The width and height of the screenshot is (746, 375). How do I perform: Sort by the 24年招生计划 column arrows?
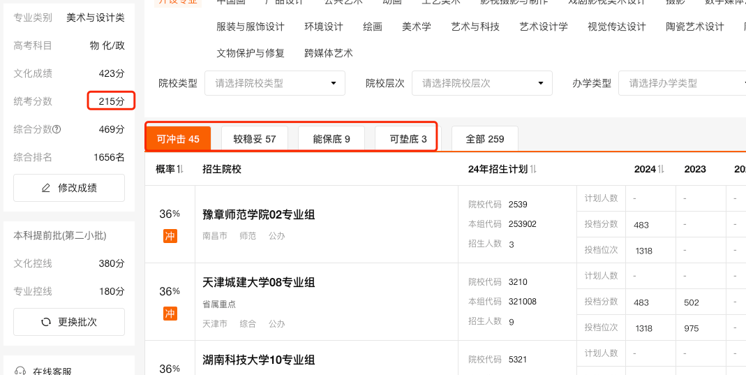(x=534, y=169)
